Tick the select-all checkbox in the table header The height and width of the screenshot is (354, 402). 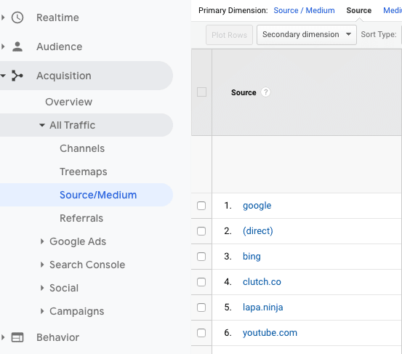click(x=201, y=92)
